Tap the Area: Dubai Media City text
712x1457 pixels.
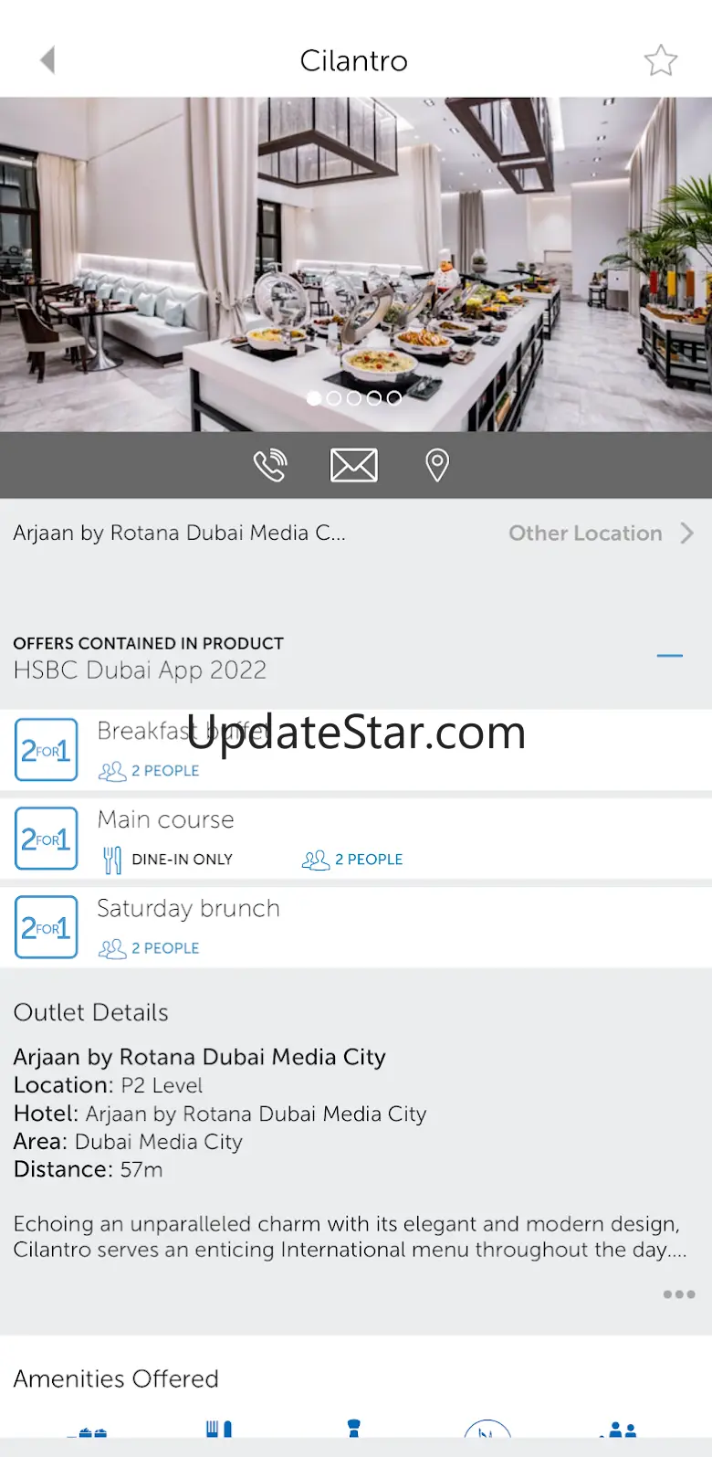(x=128, y=1142)
